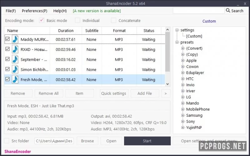The image size is (250, 156).
Task: Click the search input field
Action: coord(199,11)
